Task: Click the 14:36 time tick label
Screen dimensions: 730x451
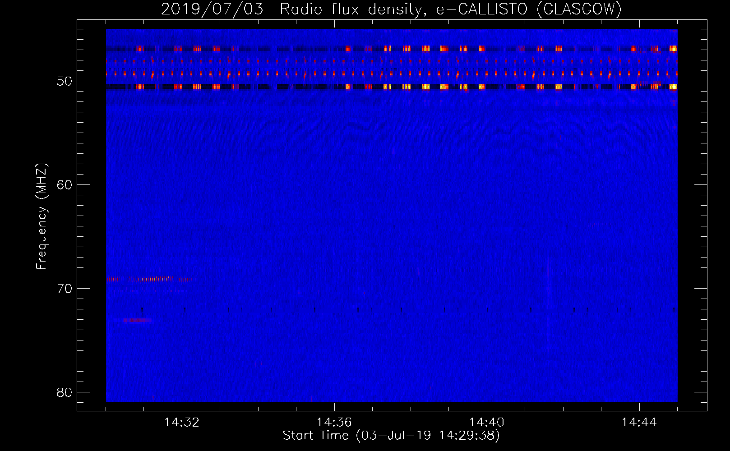Action: [x=334, y=422]
